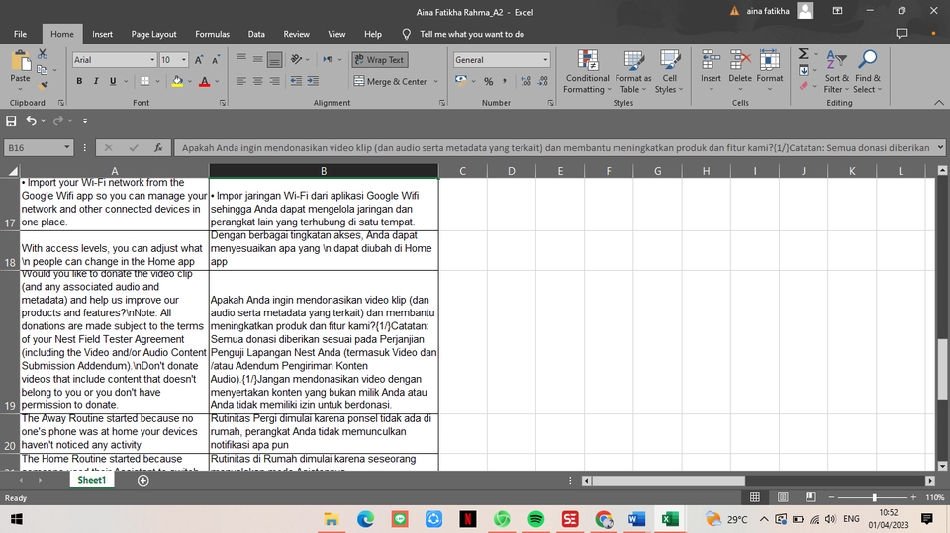Image resolution: width=950 pixels, height=533 pixels.
Task: Open Spotify from the taskbar
Action: 535,519
